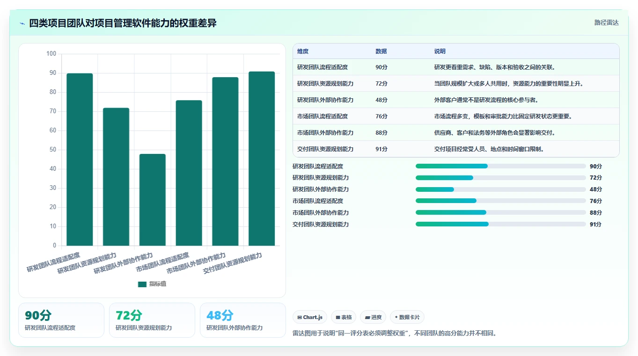Screen dimensions: 638x356
Task: Click the 交付团队资源规划能力 progress bar
Action: coord(501,224)
